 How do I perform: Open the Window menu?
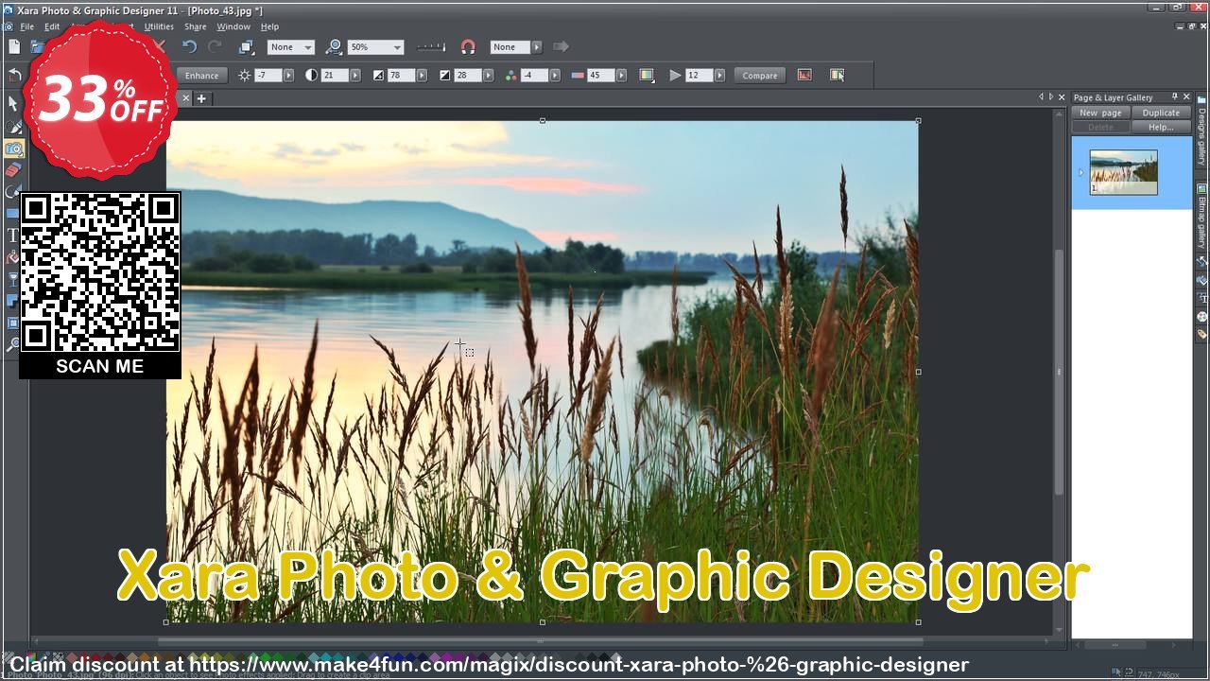(x=233, y=26)
